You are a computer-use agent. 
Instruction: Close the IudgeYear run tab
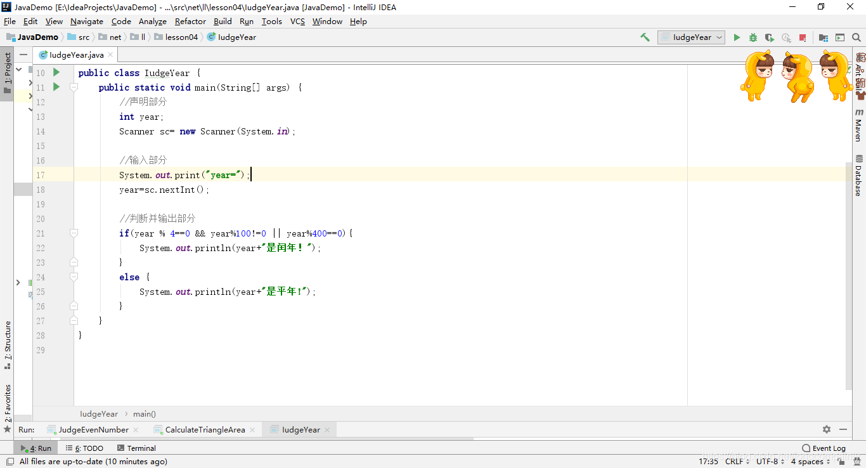(328, 429)
